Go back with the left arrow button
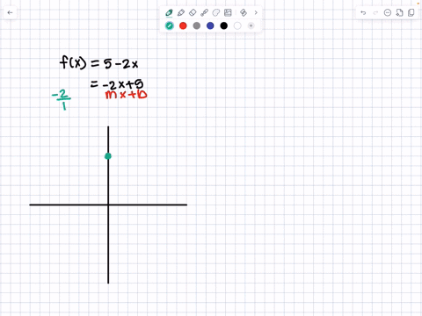The height and width of the screenshot is (316, 422). (10, 12)
